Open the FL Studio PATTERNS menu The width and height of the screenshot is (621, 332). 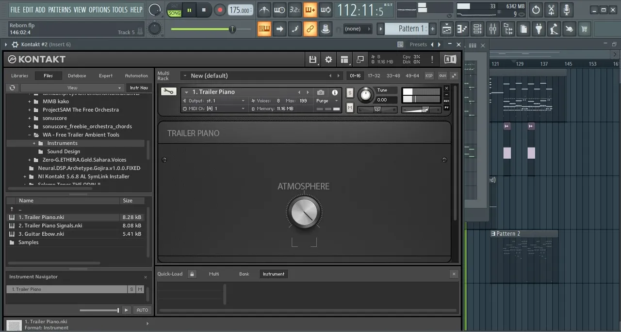pos(60,10)
